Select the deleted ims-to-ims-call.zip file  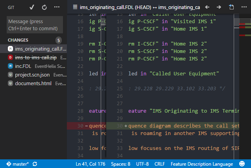tap(33, 57)
